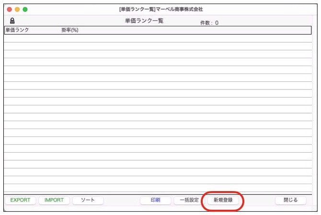Open 一括設定 bulk settings

(189, 200)
